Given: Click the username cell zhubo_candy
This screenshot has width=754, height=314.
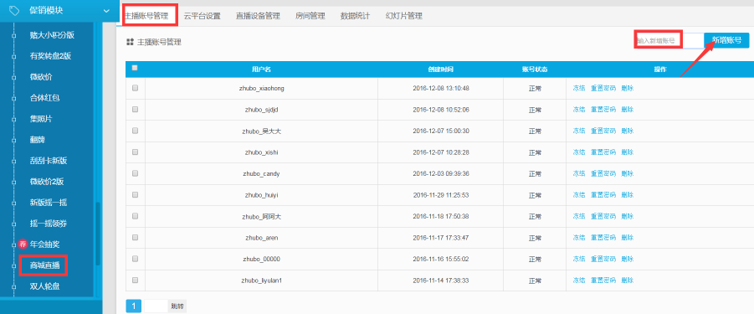Looking at the screenshot, I should click(262, 173).
